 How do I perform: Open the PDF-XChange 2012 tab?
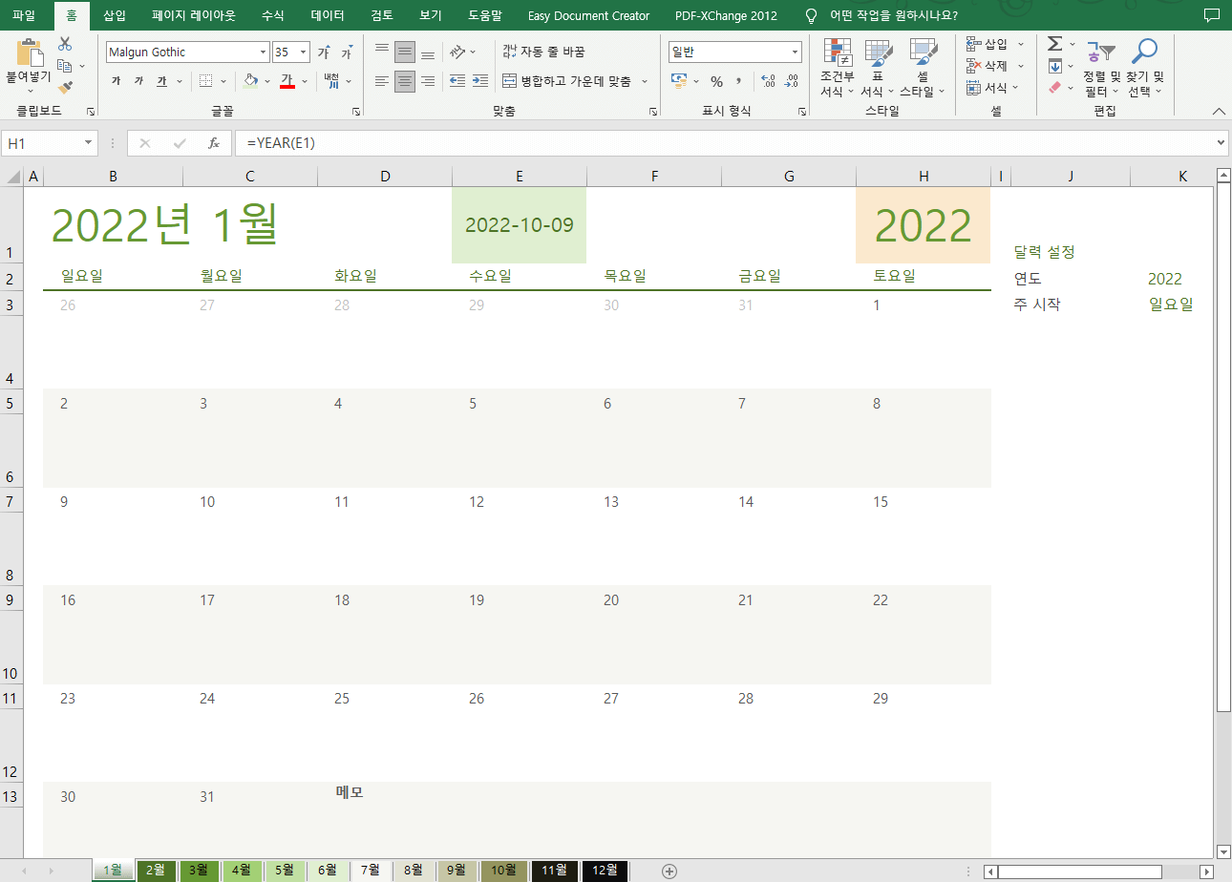(726, 15)
